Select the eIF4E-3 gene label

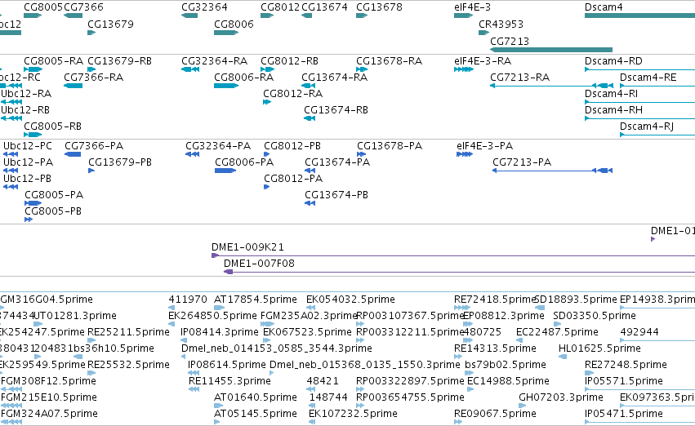[x=473, y=7]
